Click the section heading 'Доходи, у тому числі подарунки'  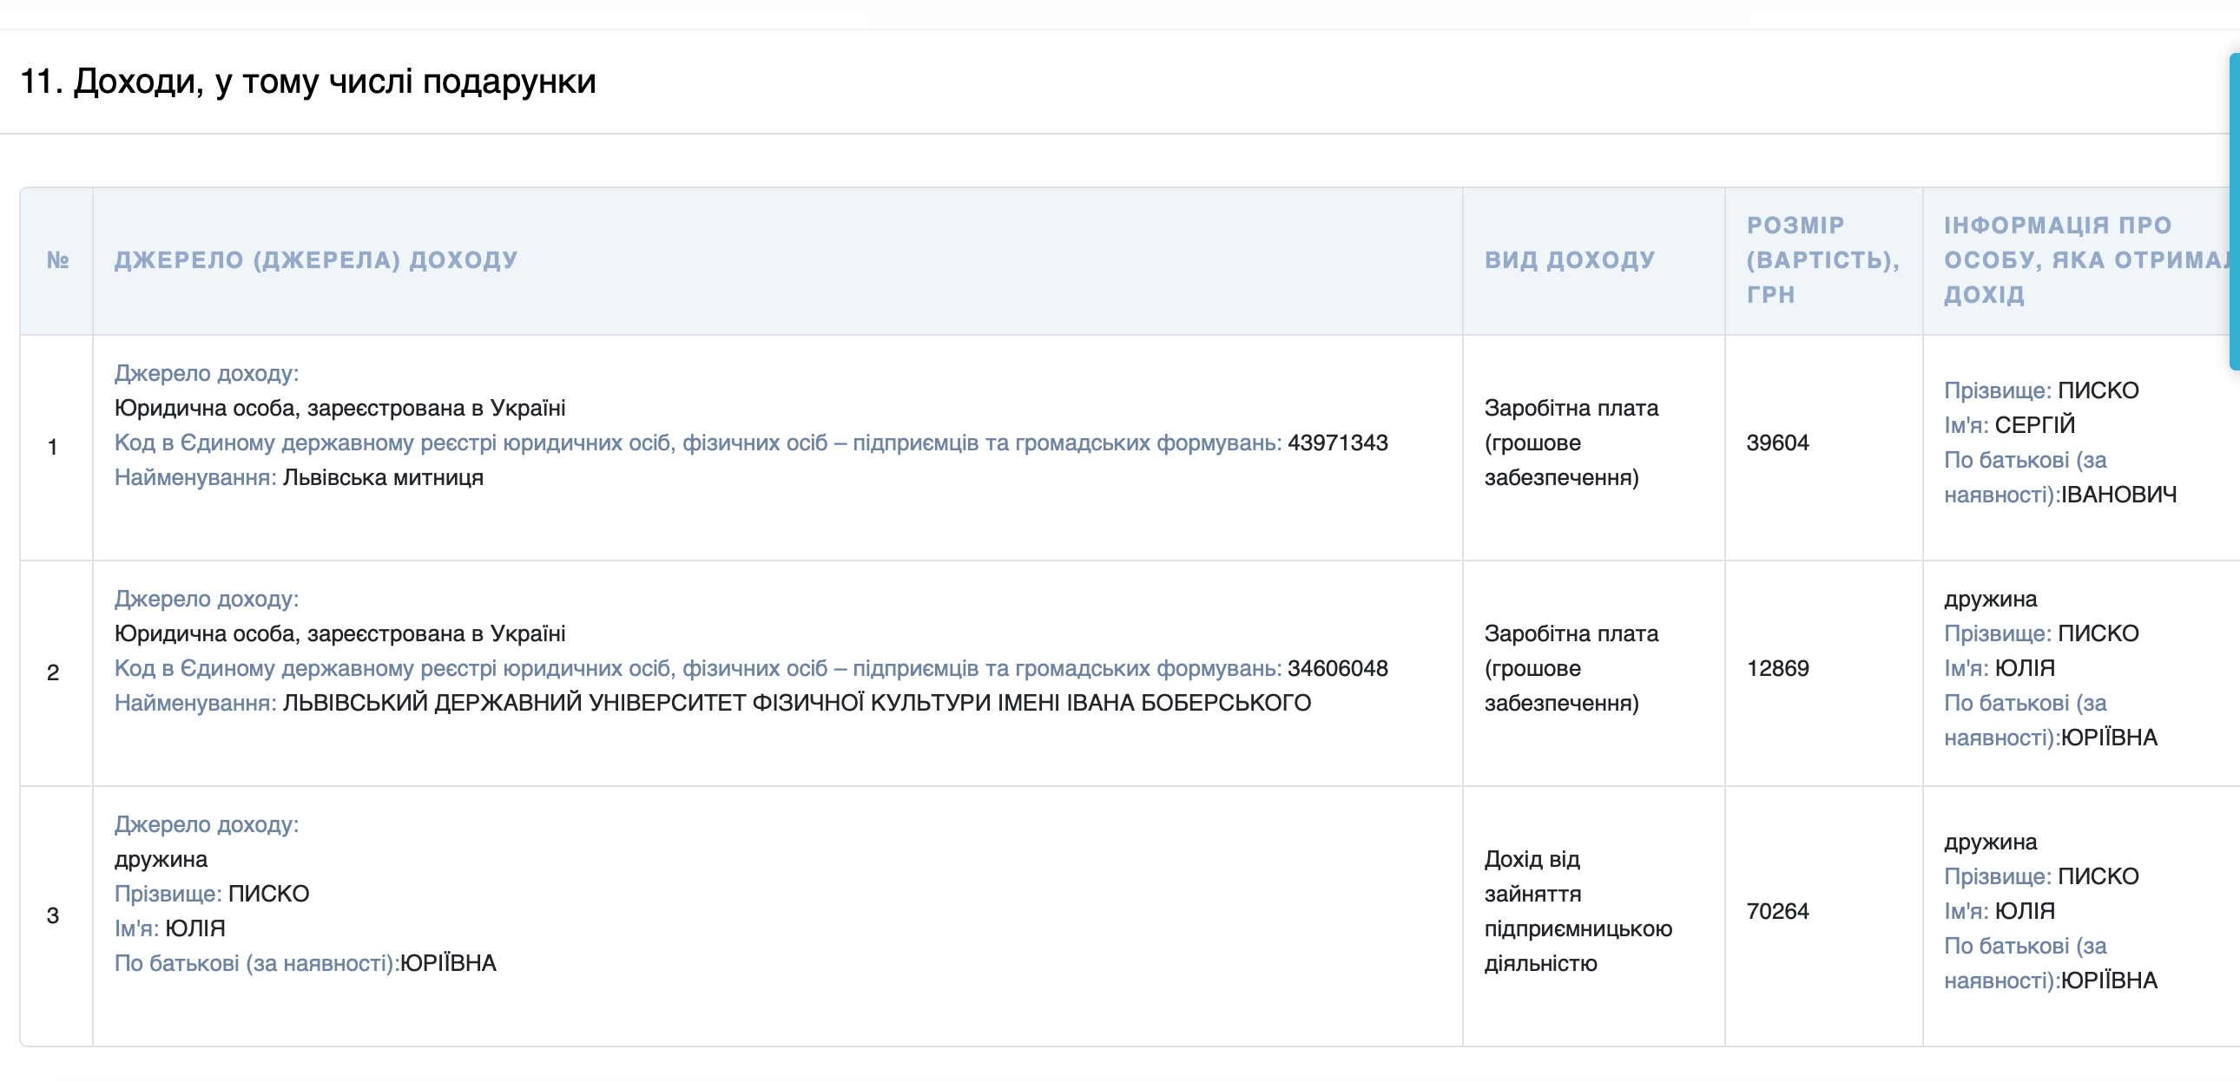tap(308, 82)
